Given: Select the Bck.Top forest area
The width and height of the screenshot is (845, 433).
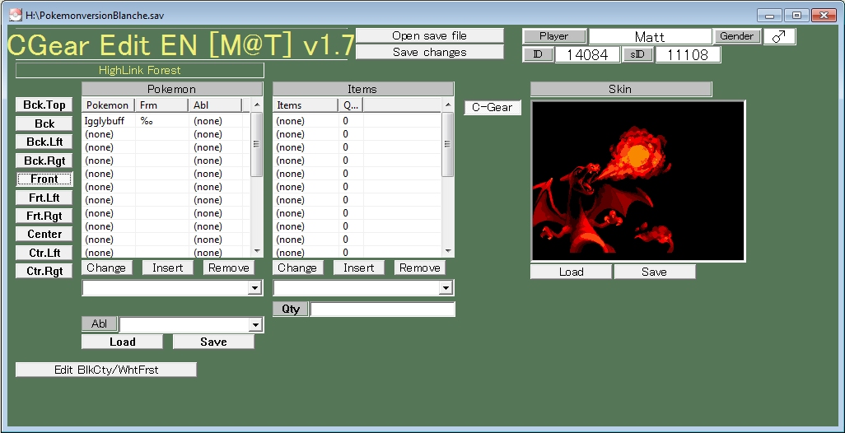Looking at the screenshot, I should tap(44, 105).
